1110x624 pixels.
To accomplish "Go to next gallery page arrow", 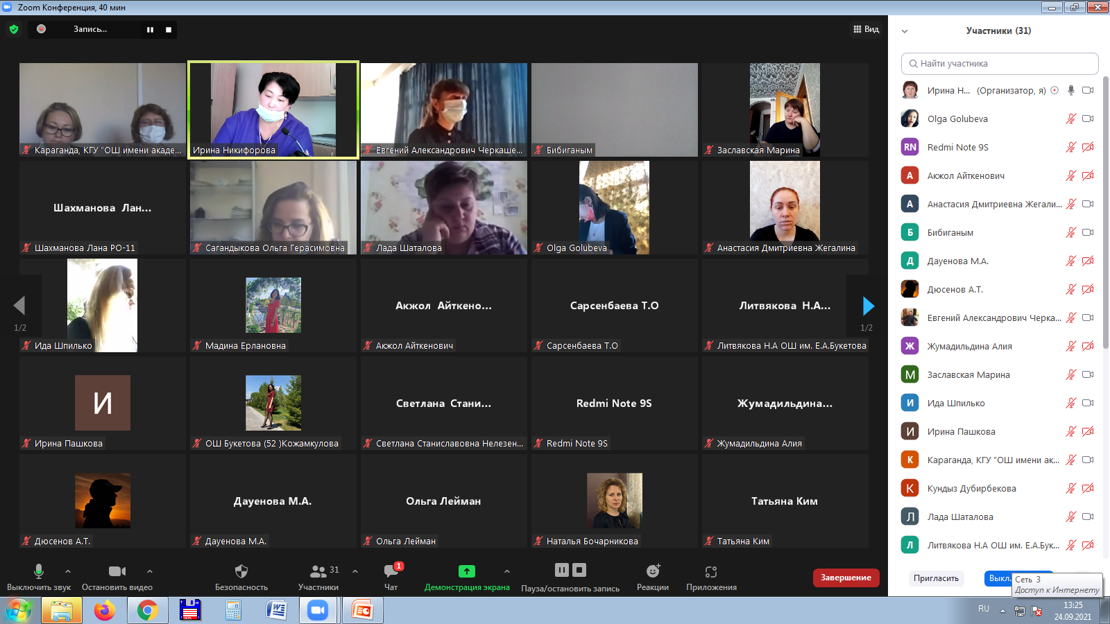I will [x=868, y=306].
